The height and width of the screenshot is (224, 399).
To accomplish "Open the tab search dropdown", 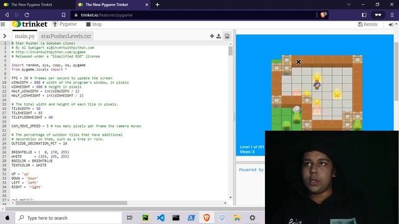I will click(349, 4).
